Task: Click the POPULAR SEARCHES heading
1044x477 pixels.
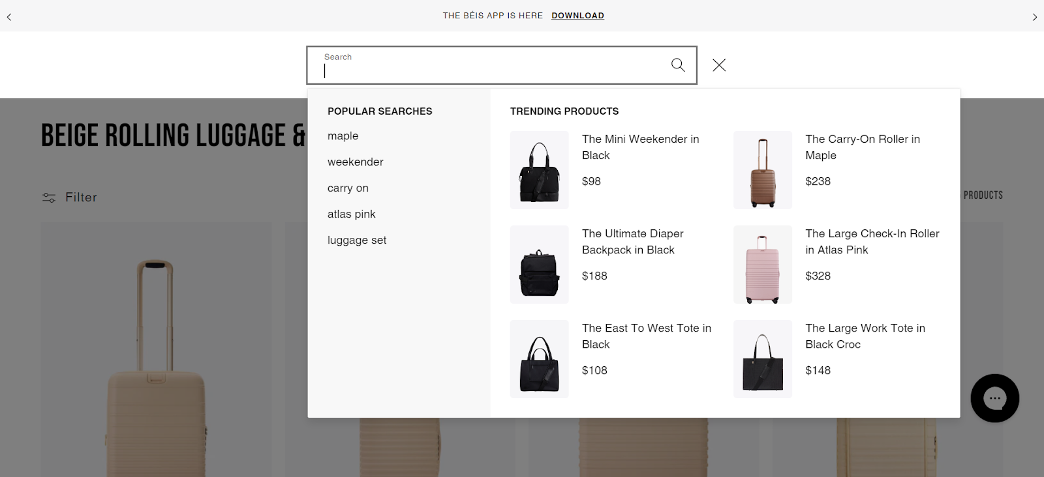Action: [x=380, y=111]
